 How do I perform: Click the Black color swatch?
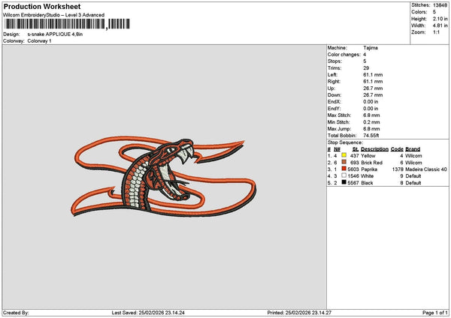pos(344,183)
